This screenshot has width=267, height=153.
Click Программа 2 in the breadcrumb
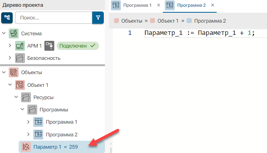coord(210,21)
